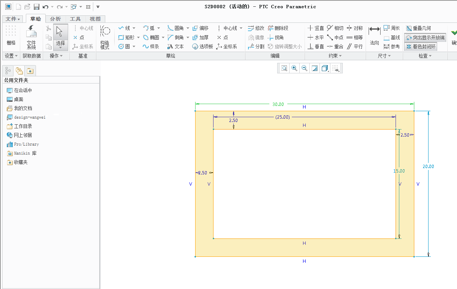Select the Offset (偏移) tool
The width and height of the screenshot is (457, 289).
click(x=200, y=28)
